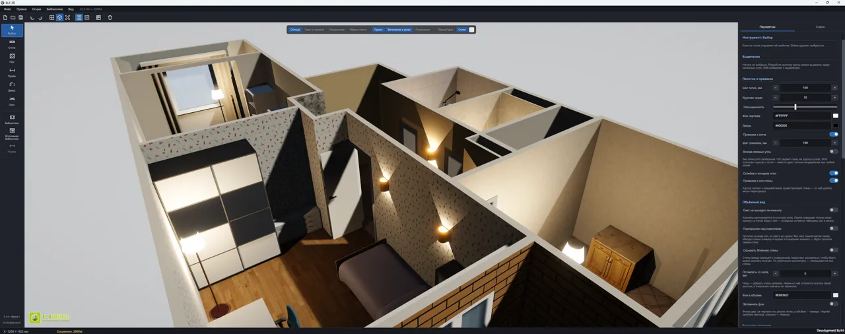This screenshot has width=845, height=334.
Task: Toggle Отражения in viewport bar
Action: tap(423, 30)
